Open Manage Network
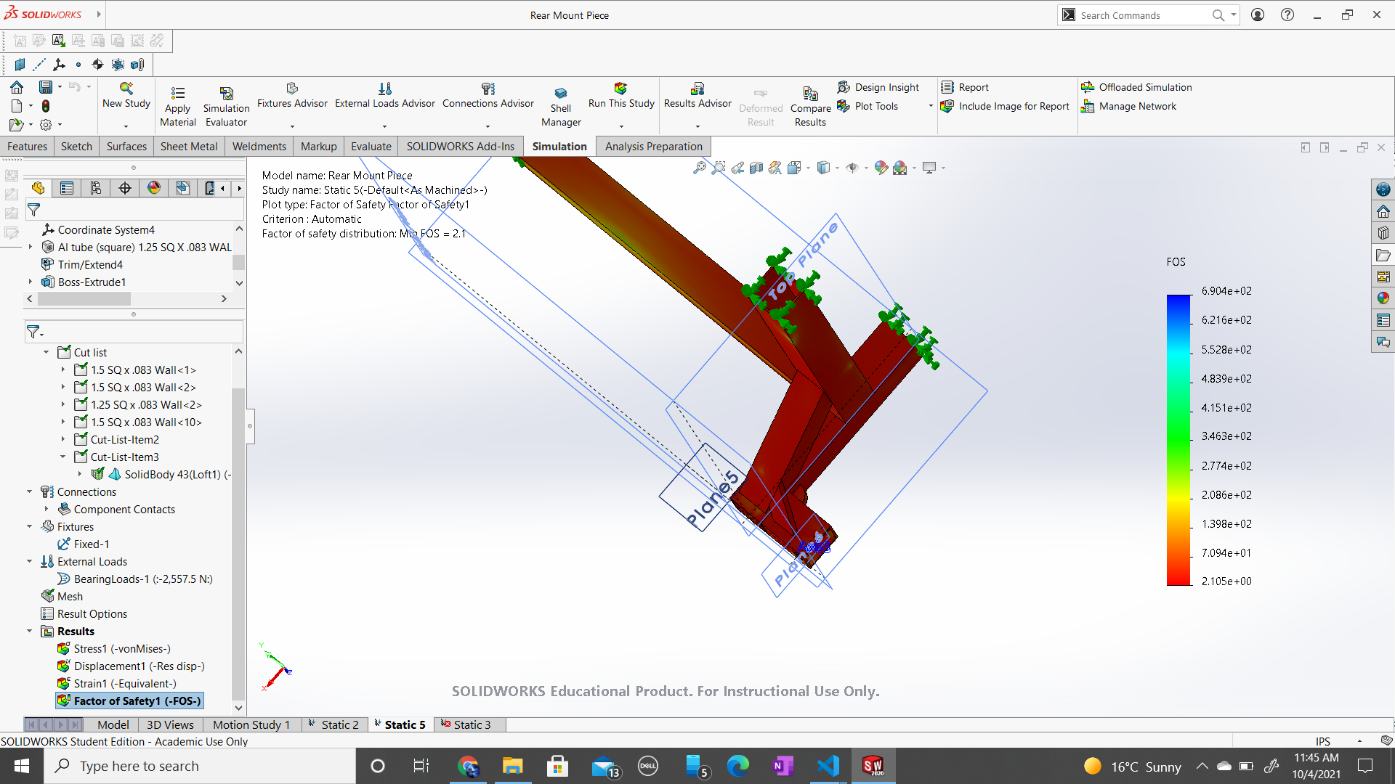Viewport: 1395px width, 784px height. click(1129, 106)
